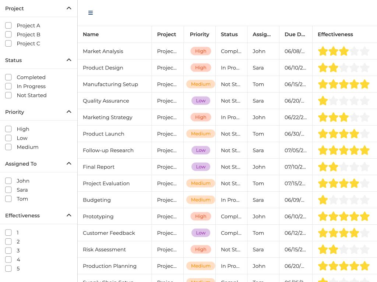Image resolution: width=377 pixels, height=282 pixels.
Task: Click the Effectiveness column header
Action: point(335,35)
